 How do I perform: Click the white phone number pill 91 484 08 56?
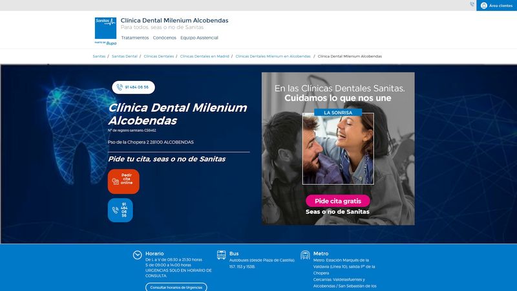click(x=133, y=87)
